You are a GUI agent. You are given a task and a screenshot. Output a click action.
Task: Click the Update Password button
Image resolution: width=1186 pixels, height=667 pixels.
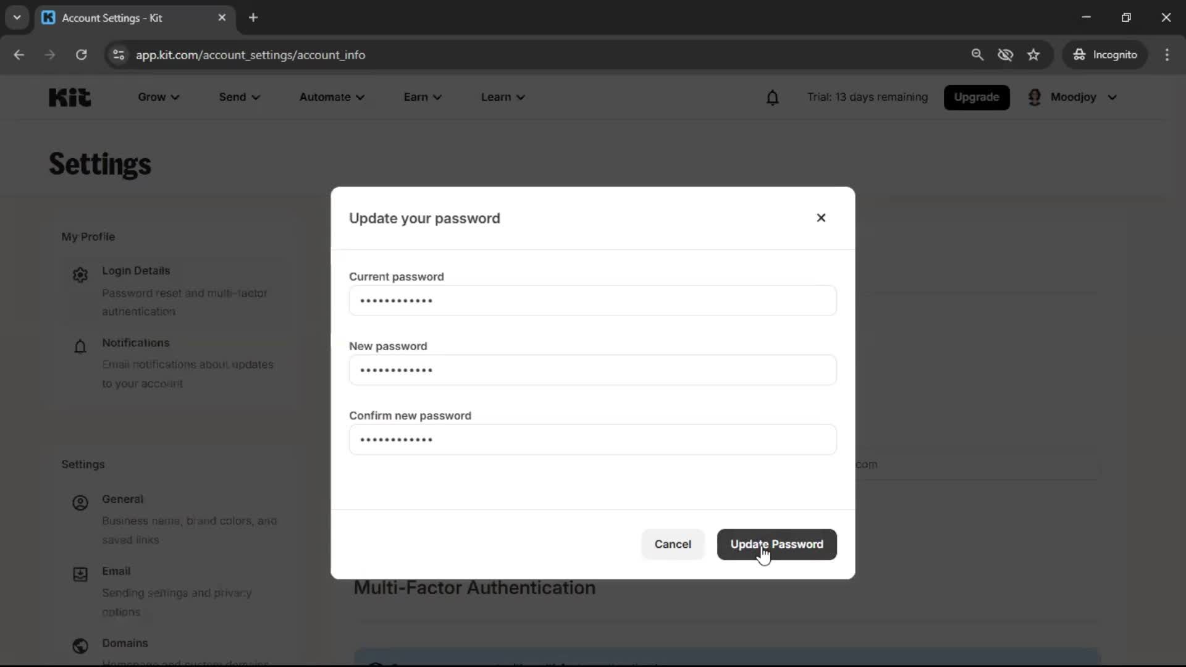coord(776,544)
